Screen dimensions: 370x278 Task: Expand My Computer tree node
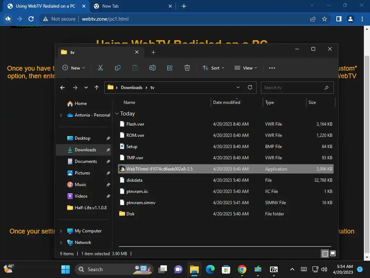click(x=61, y=231)
